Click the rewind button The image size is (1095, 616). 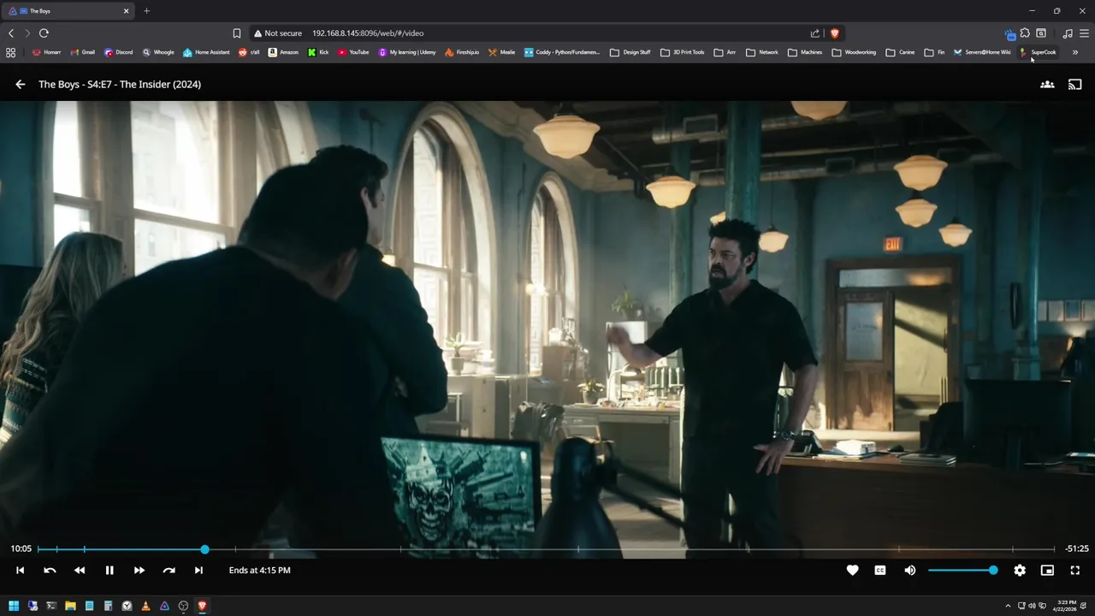[x=80, y=570]
